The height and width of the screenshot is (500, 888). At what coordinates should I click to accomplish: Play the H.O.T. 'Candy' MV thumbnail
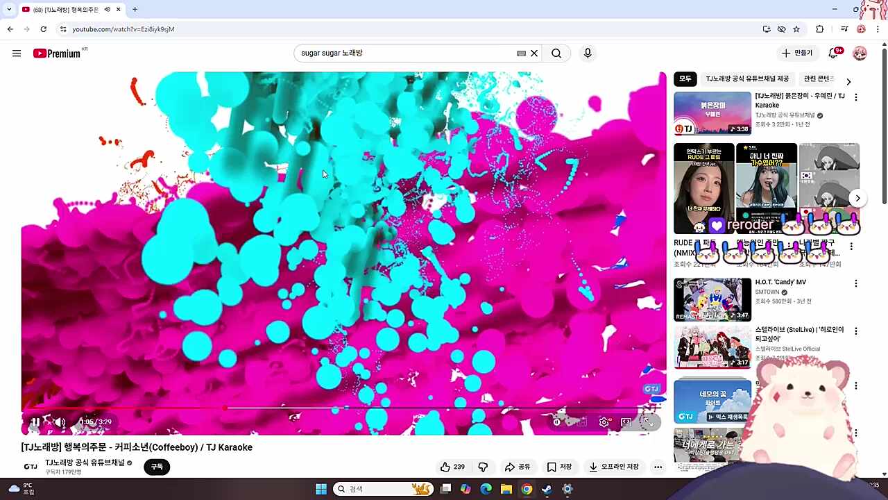click(x=712, y=299)
